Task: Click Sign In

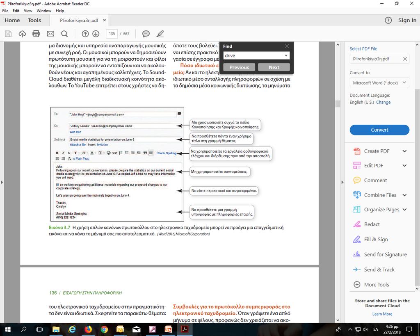Action: [407, 21]
